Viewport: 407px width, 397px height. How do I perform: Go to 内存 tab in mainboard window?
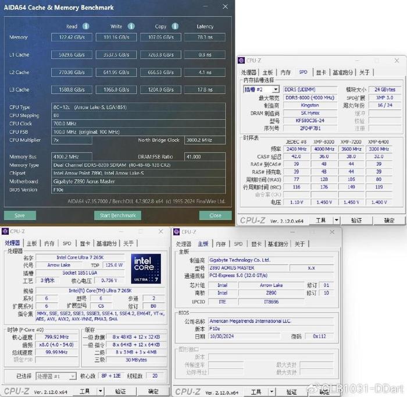[220, 244]
